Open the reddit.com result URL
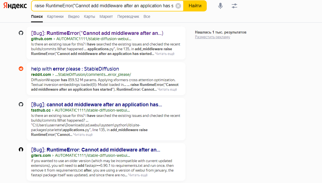 (81, 74)
